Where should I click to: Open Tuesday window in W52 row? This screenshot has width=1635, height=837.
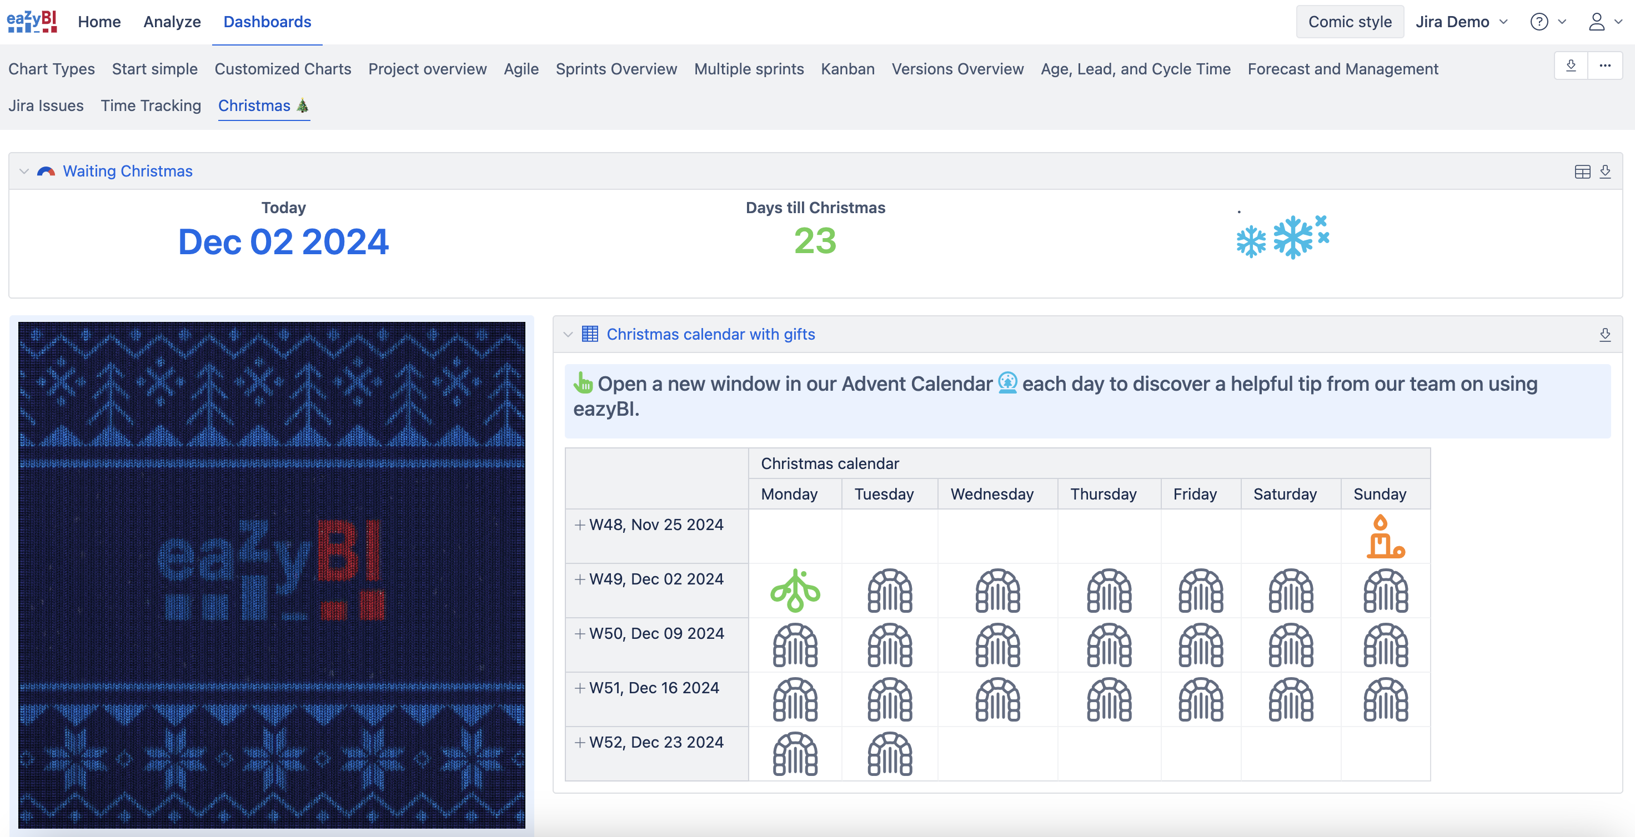pos(890,754)
